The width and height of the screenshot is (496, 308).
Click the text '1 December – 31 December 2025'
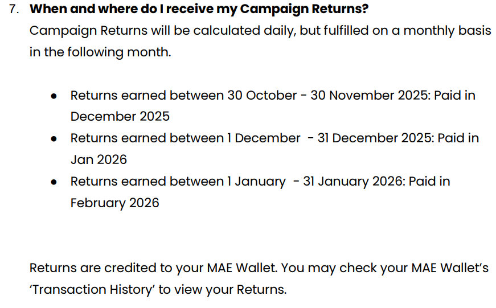pos(330,138)
